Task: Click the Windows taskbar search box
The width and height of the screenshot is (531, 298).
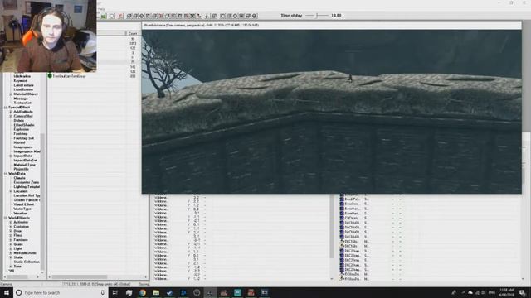Action: [61, 292]
